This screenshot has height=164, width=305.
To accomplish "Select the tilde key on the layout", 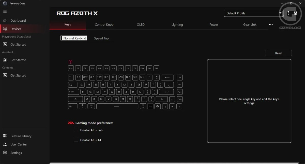I will pos(71,77).
